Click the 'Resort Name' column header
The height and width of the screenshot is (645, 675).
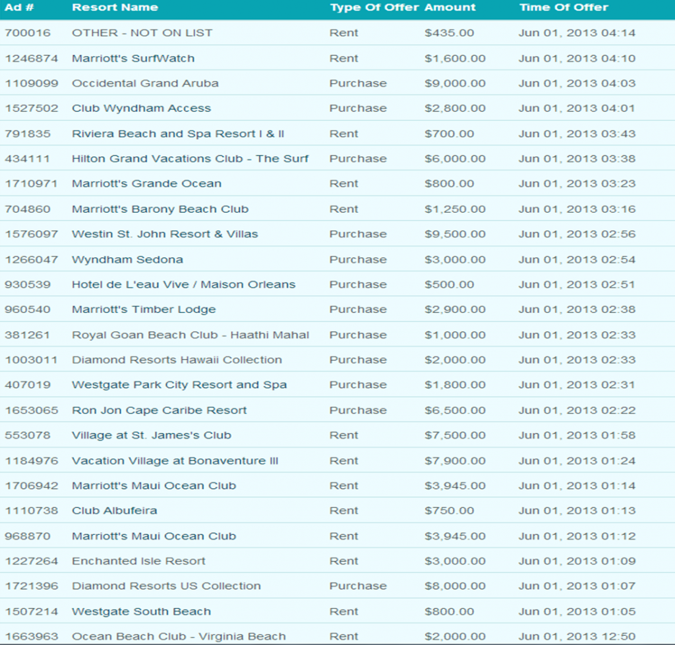click(115, 7)
